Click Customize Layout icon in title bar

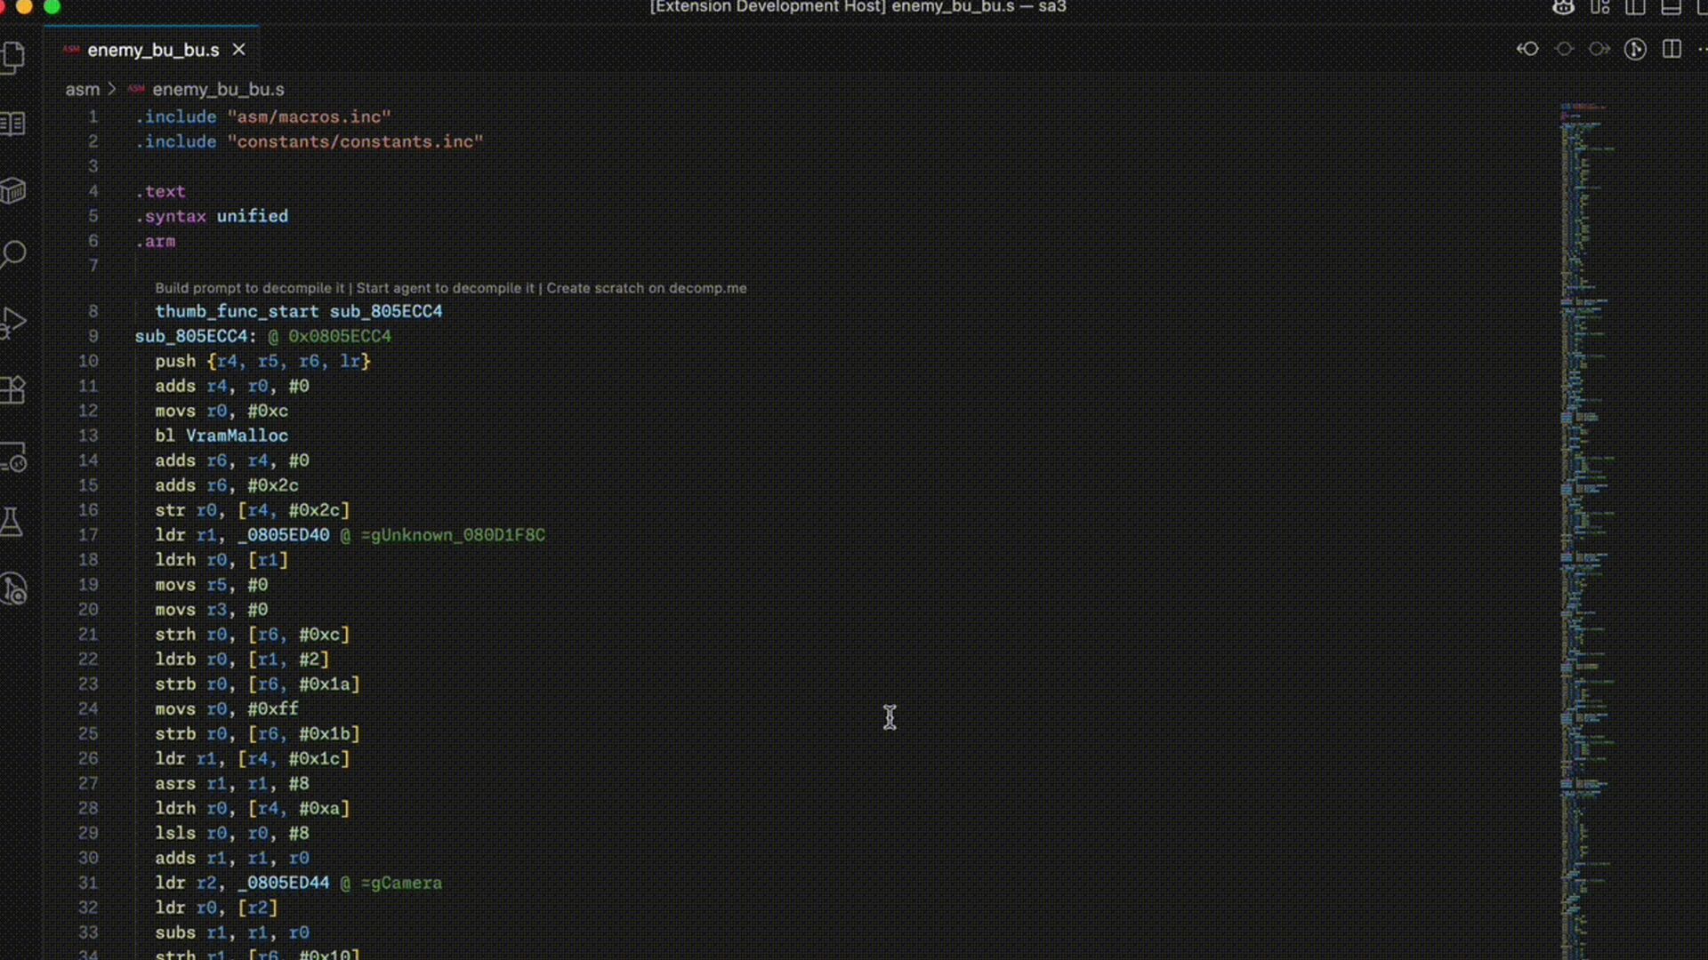coord(1600,8)
